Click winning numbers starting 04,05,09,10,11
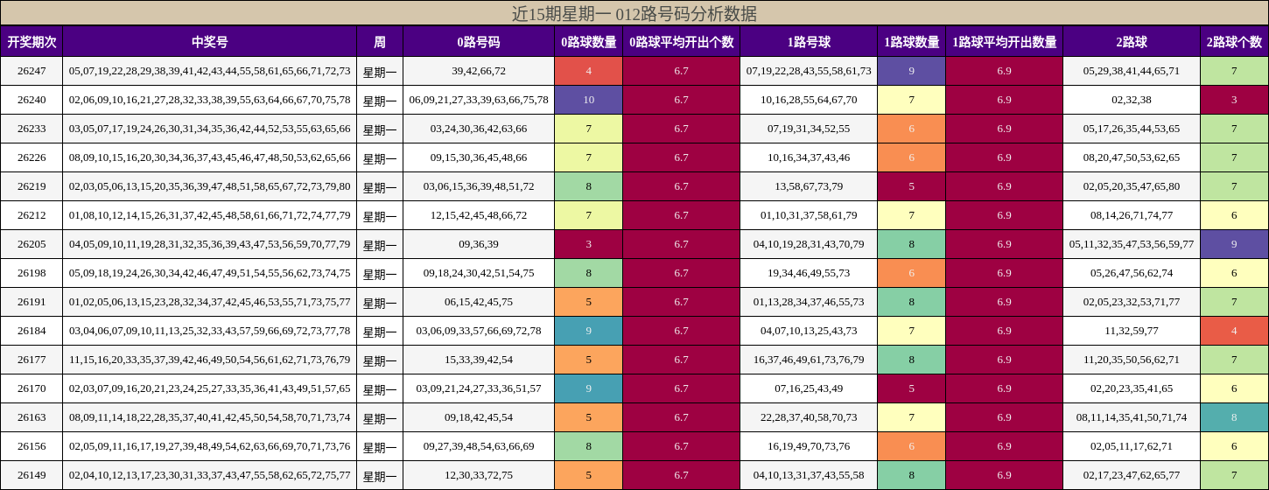 point(210,244)
